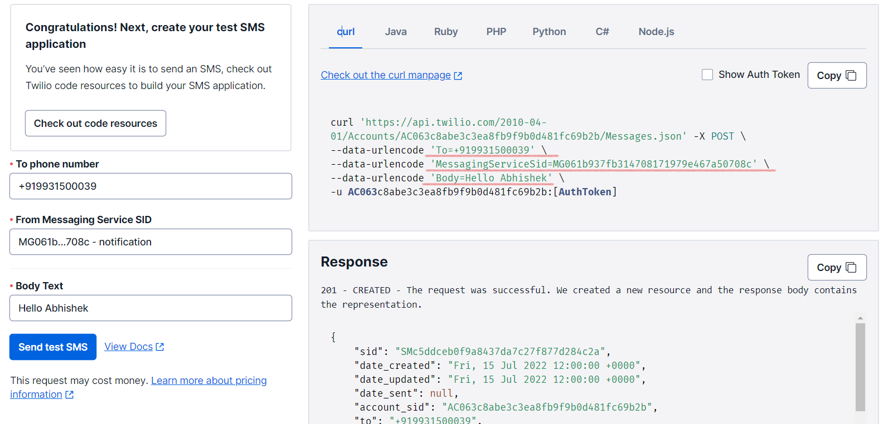This screenshot has width=888, height=424.
Task: Click the [AuthToken] placeholder in curl command
Action: tap(585, 192)
